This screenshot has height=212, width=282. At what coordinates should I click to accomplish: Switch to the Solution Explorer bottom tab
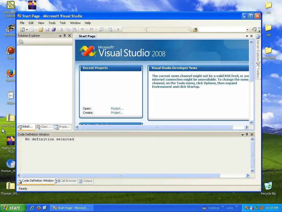(26, 127)
